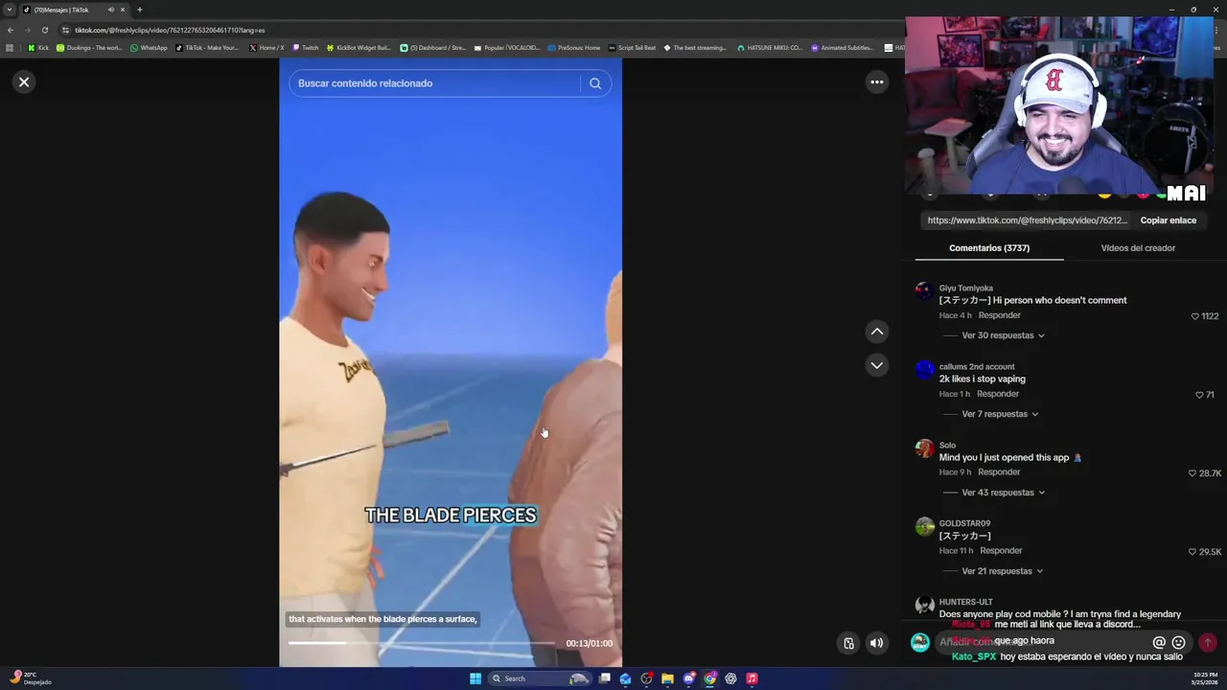This screenshot has width=1227, height=690.
Task: Close the TikTok video viewer
Action: 24,82
